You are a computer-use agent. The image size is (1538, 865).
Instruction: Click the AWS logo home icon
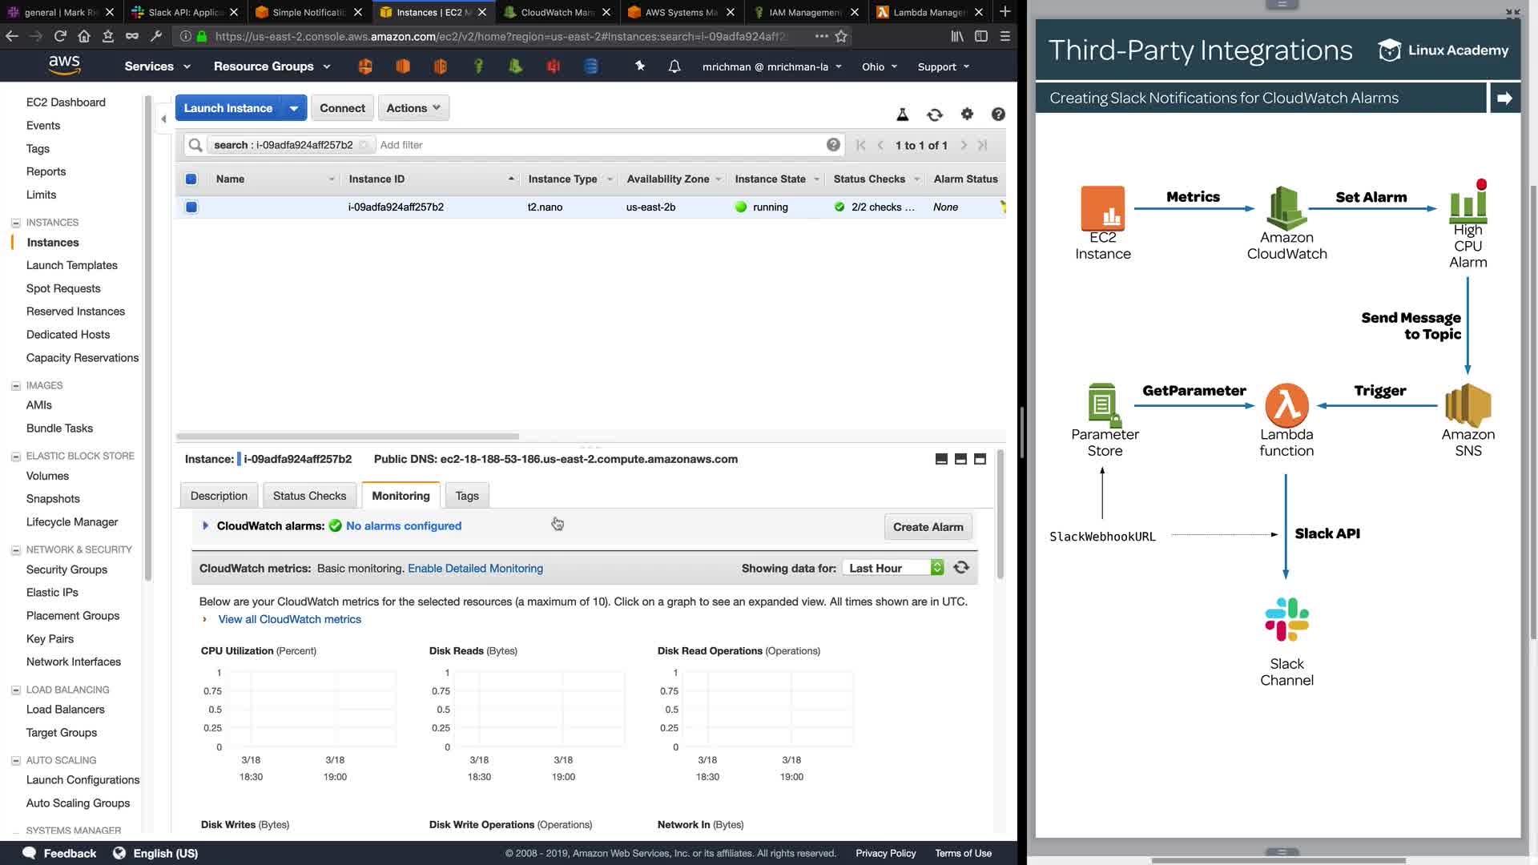(64, 66)
